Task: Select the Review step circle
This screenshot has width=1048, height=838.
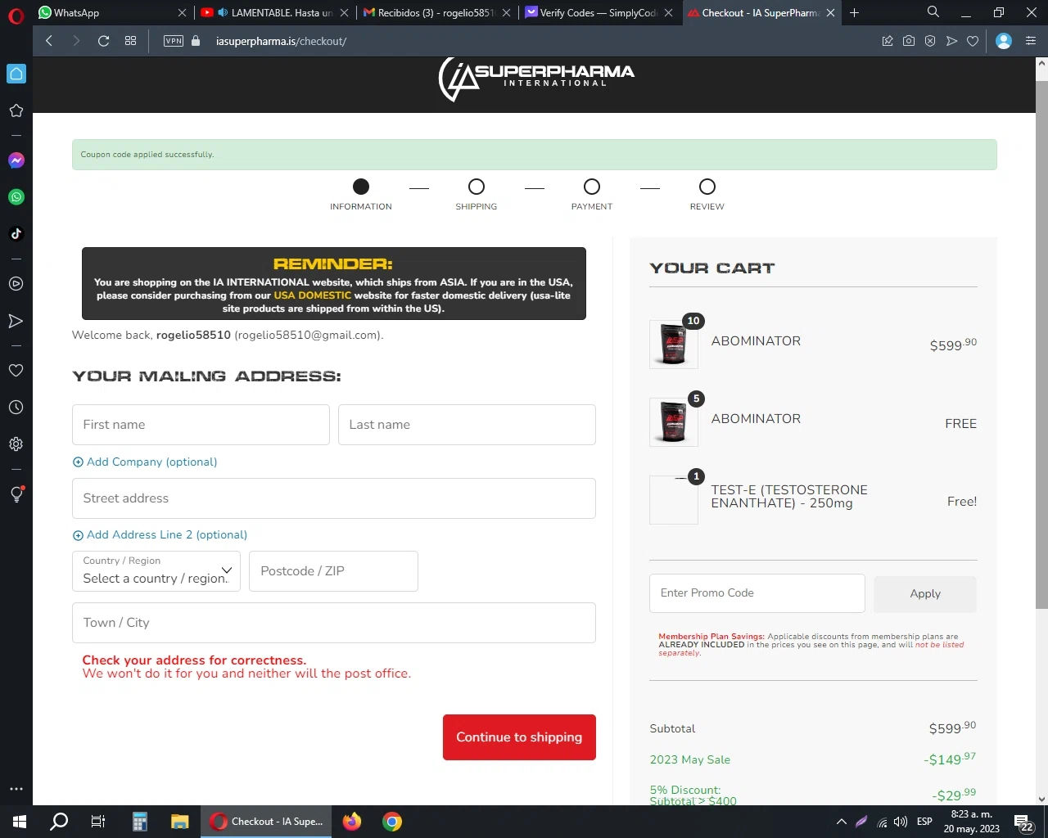Action: pos(707,187)
